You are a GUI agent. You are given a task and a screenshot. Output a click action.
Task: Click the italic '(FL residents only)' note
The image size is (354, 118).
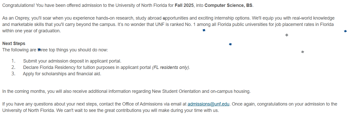point(171,67)
